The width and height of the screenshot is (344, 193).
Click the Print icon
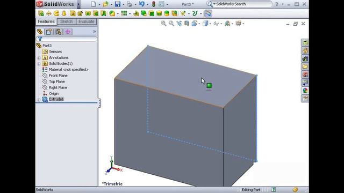[x=130, y=4]
